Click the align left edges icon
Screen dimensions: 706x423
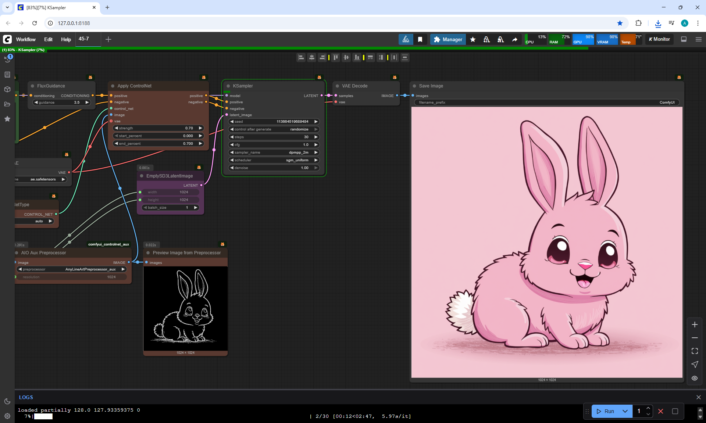click(301, 57)
